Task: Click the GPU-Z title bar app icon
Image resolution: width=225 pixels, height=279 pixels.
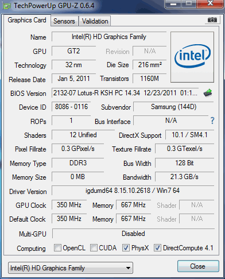Action: (7, 6)
